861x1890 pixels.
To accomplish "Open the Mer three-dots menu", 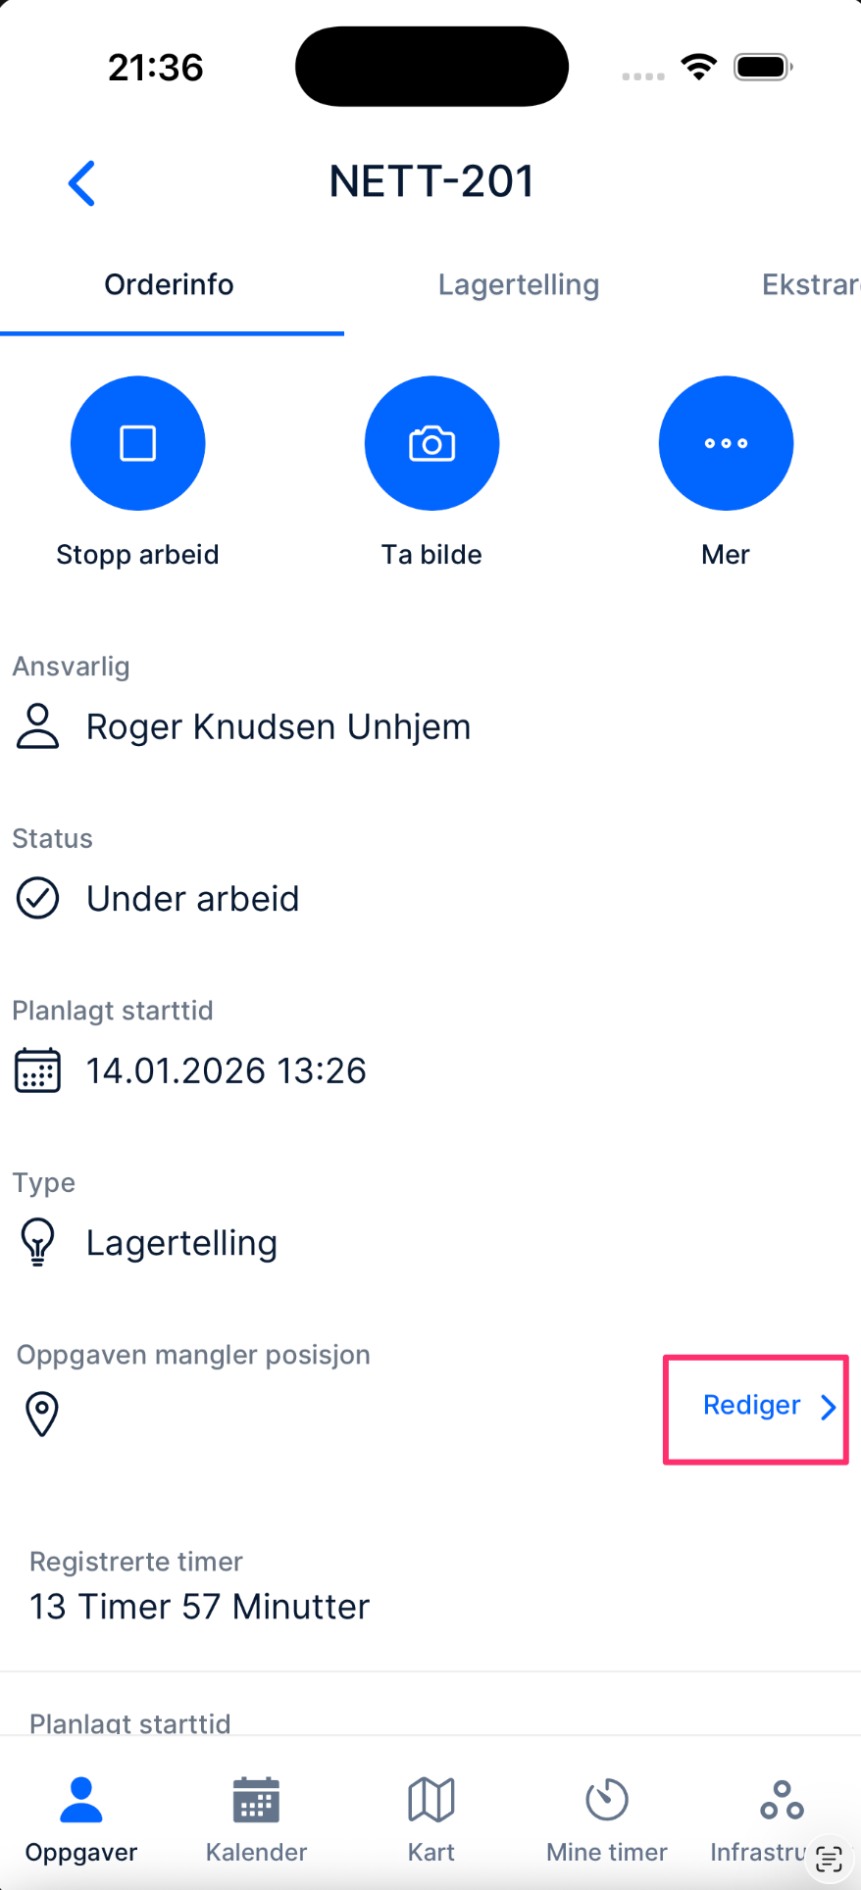I will pos(726,443).
